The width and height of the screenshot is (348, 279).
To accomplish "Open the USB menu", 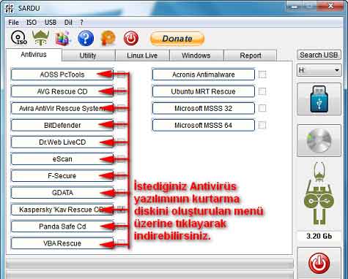I will [x=51, y=23].
